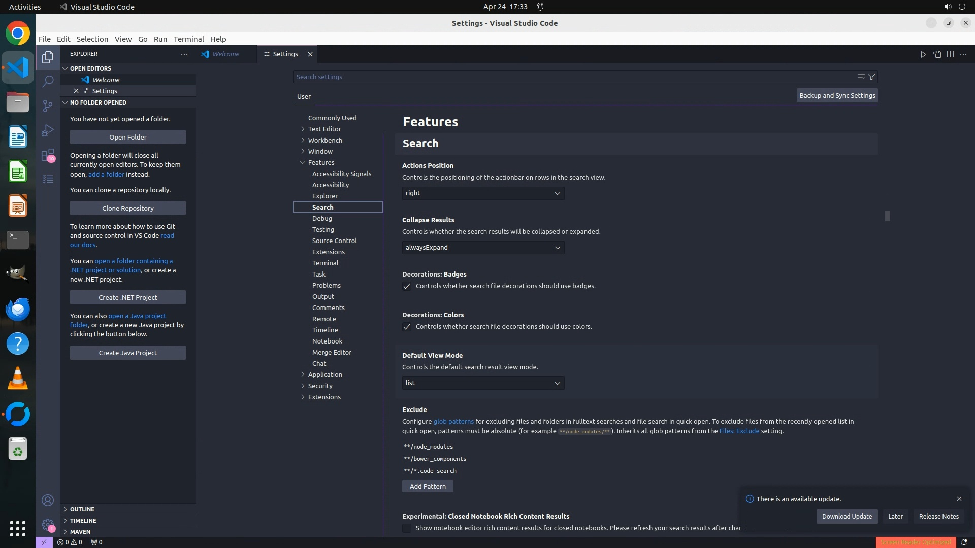
Task: Click the Add Pattern button
Action: click(x=428, y=486)
